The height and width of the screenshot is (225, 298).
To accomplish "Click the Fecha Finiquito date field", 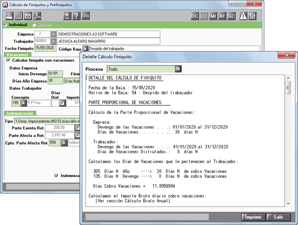I will 45,48.
